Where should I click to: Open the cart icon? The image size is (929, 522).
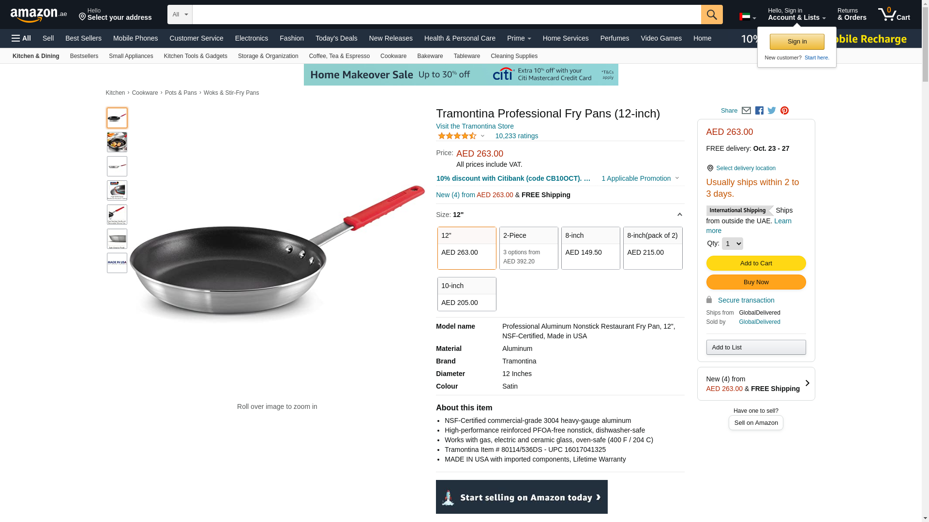(894, 14)
